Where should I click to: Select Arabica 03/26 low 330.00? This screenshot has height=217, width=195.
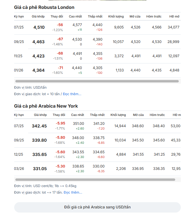pos(99,166)
